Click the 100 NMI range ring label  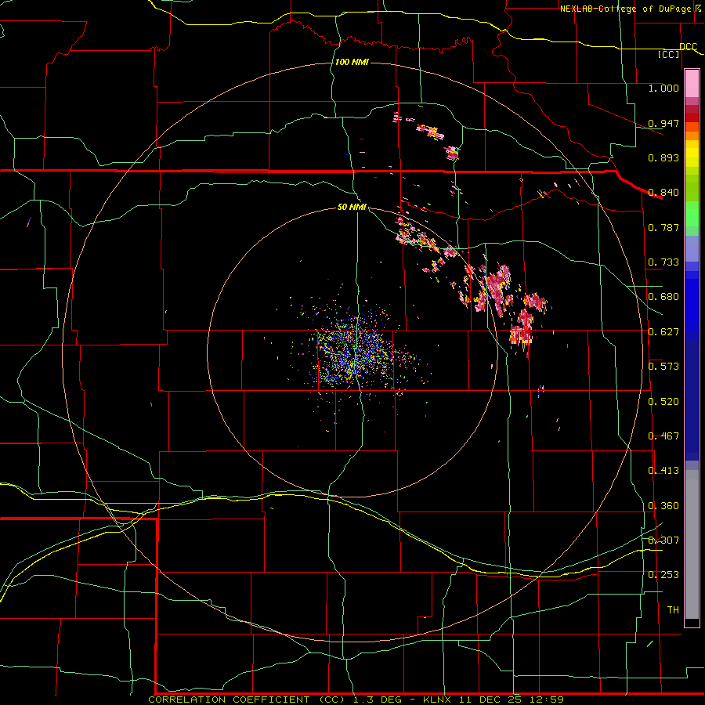pyautogui.click(x=352, y=62)
